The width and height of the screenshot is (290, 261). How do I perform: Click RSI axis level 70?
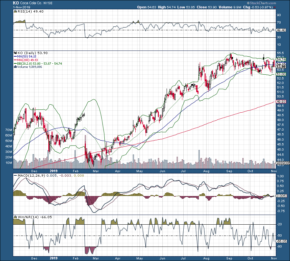coord(279,23)
